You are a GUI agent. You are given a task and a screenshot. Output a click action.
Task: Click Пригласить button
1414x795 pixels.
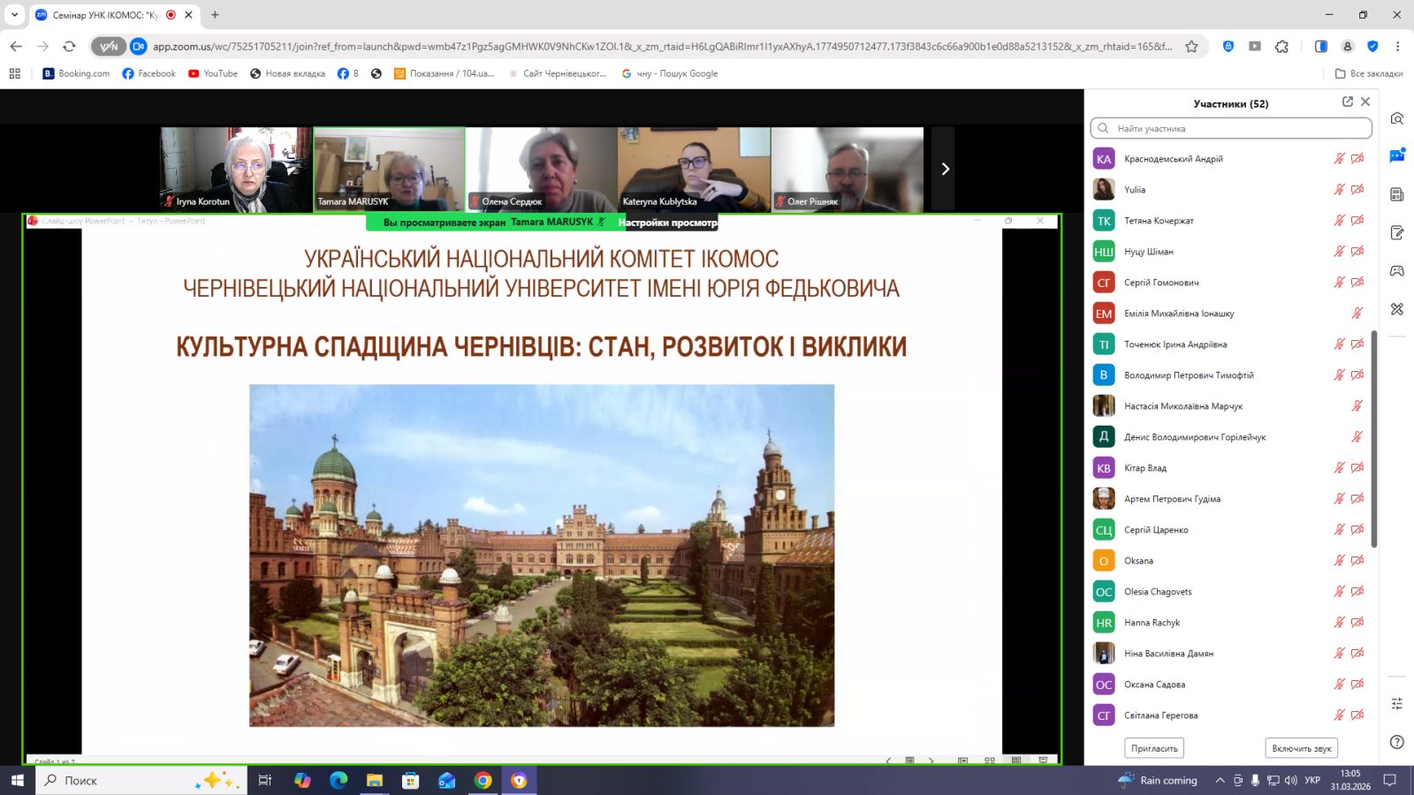click(1154, 748)
